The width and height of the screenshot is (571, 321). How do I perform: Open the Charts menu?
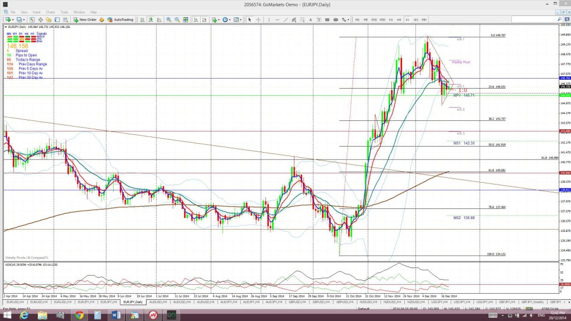(50, 12)
